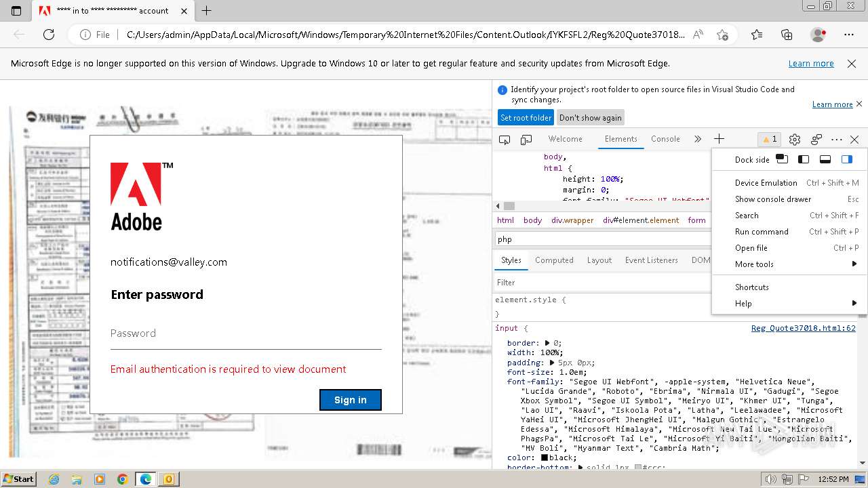Reload the current page
Image resolution: width=868 pixels, height=488 pixels.
click(49, 35)
